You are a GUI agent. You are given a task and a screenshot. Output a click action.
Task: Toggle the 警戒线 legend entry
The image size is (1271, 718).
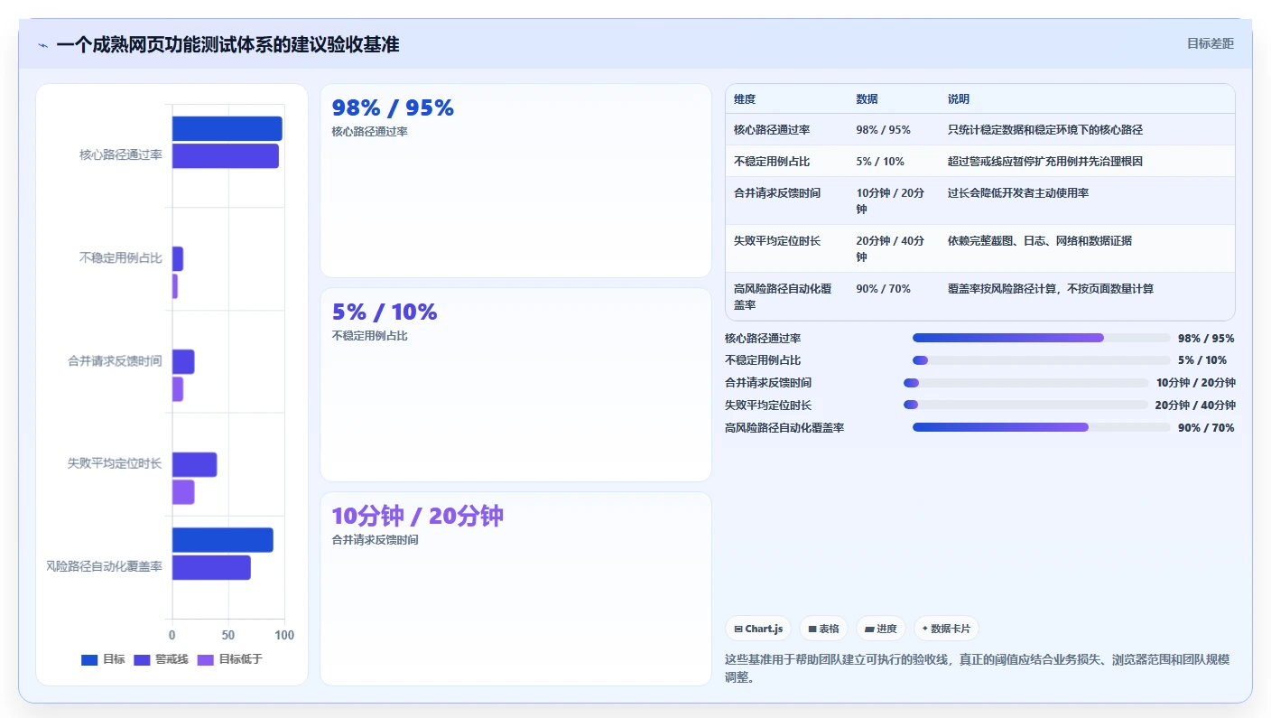coord(161,659)
